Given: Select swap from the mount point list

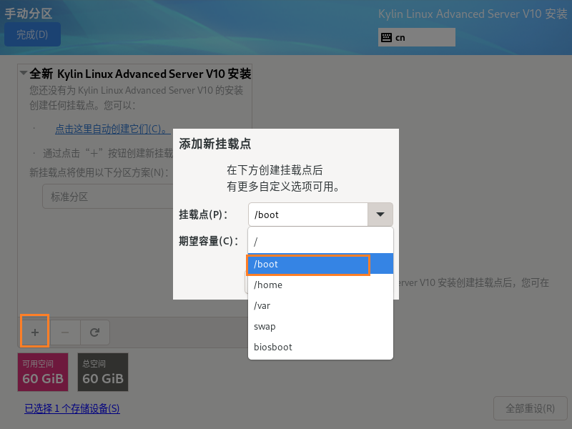Looking at the screenshot, I should pos(320,326).
